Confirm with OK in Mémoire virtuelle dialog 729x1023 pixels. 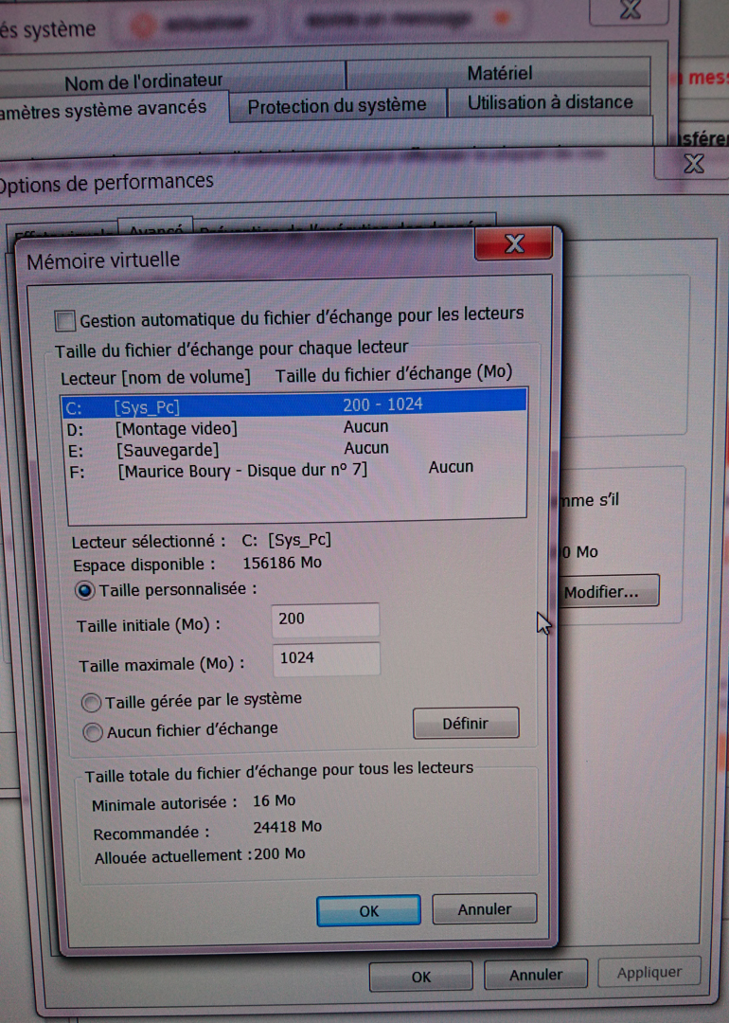tap(368, 910)
